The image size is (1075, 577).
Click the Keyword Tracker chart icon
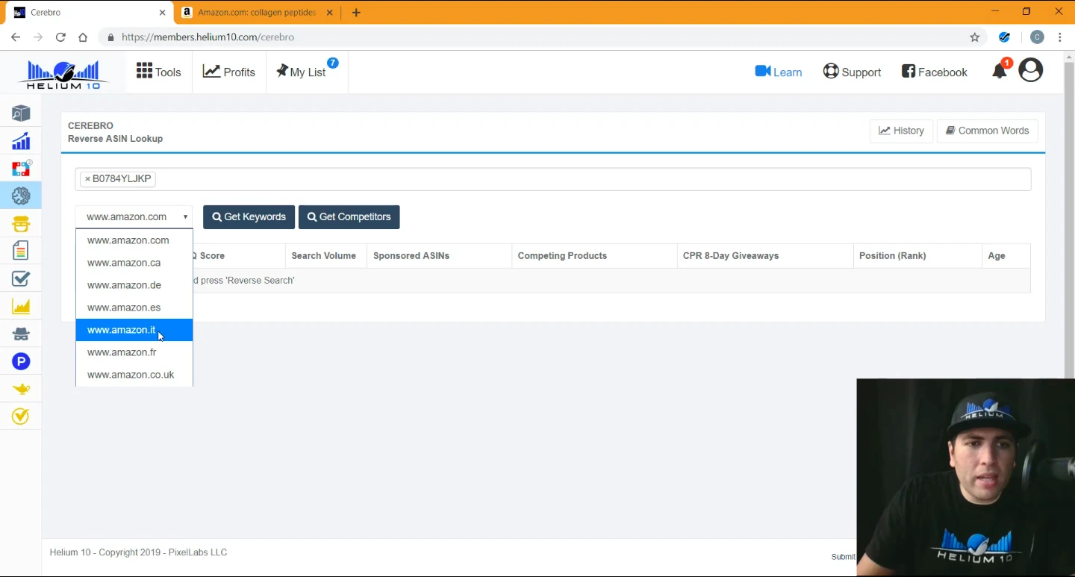(x=20, y=306)
